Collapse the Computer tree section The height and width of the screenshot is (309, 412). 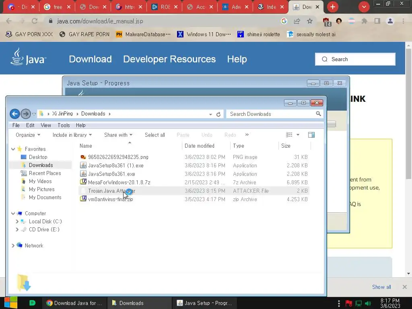click(13, 213)
